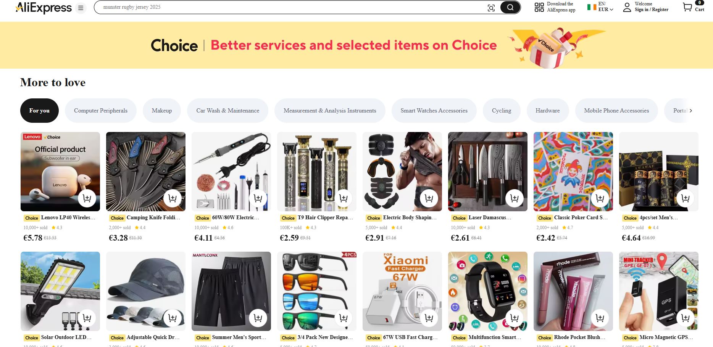Open the hamburger categories menu icon

tap(81, 8)
